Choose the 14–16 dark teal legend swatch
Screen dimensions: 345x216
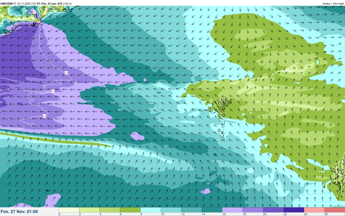tap(212, 210)
